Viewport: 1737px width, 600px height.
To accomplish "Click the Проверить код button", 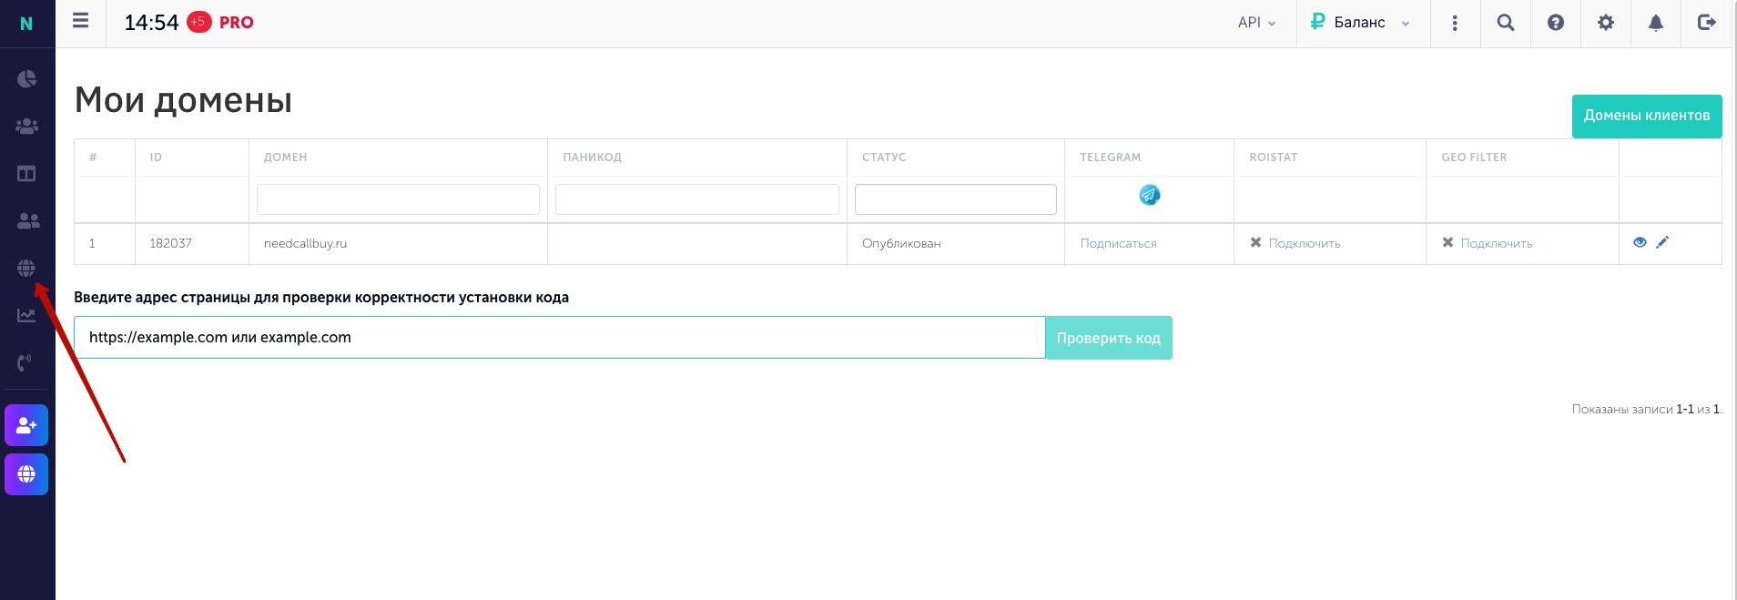I will tap(1109, 338).
